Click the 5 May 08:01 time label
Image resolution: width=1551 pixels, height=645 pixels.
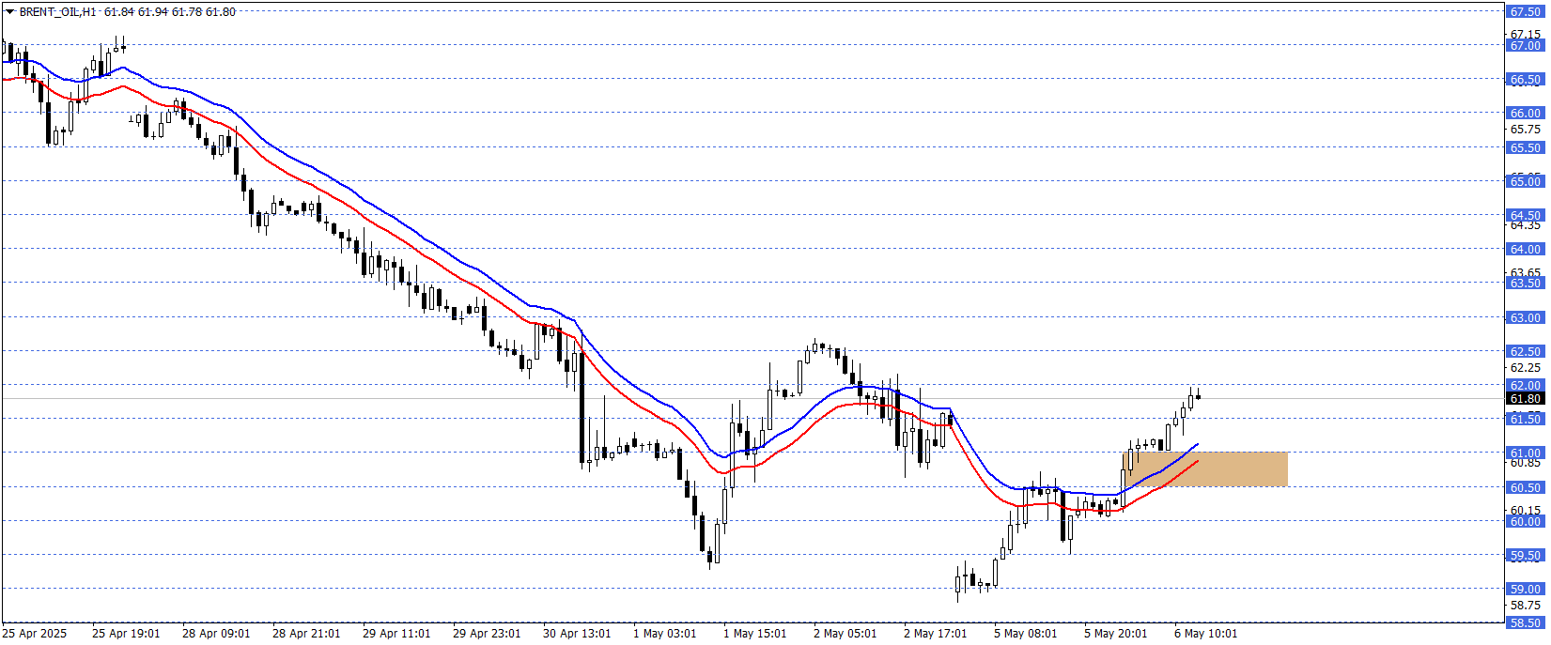click(1026, 634)
